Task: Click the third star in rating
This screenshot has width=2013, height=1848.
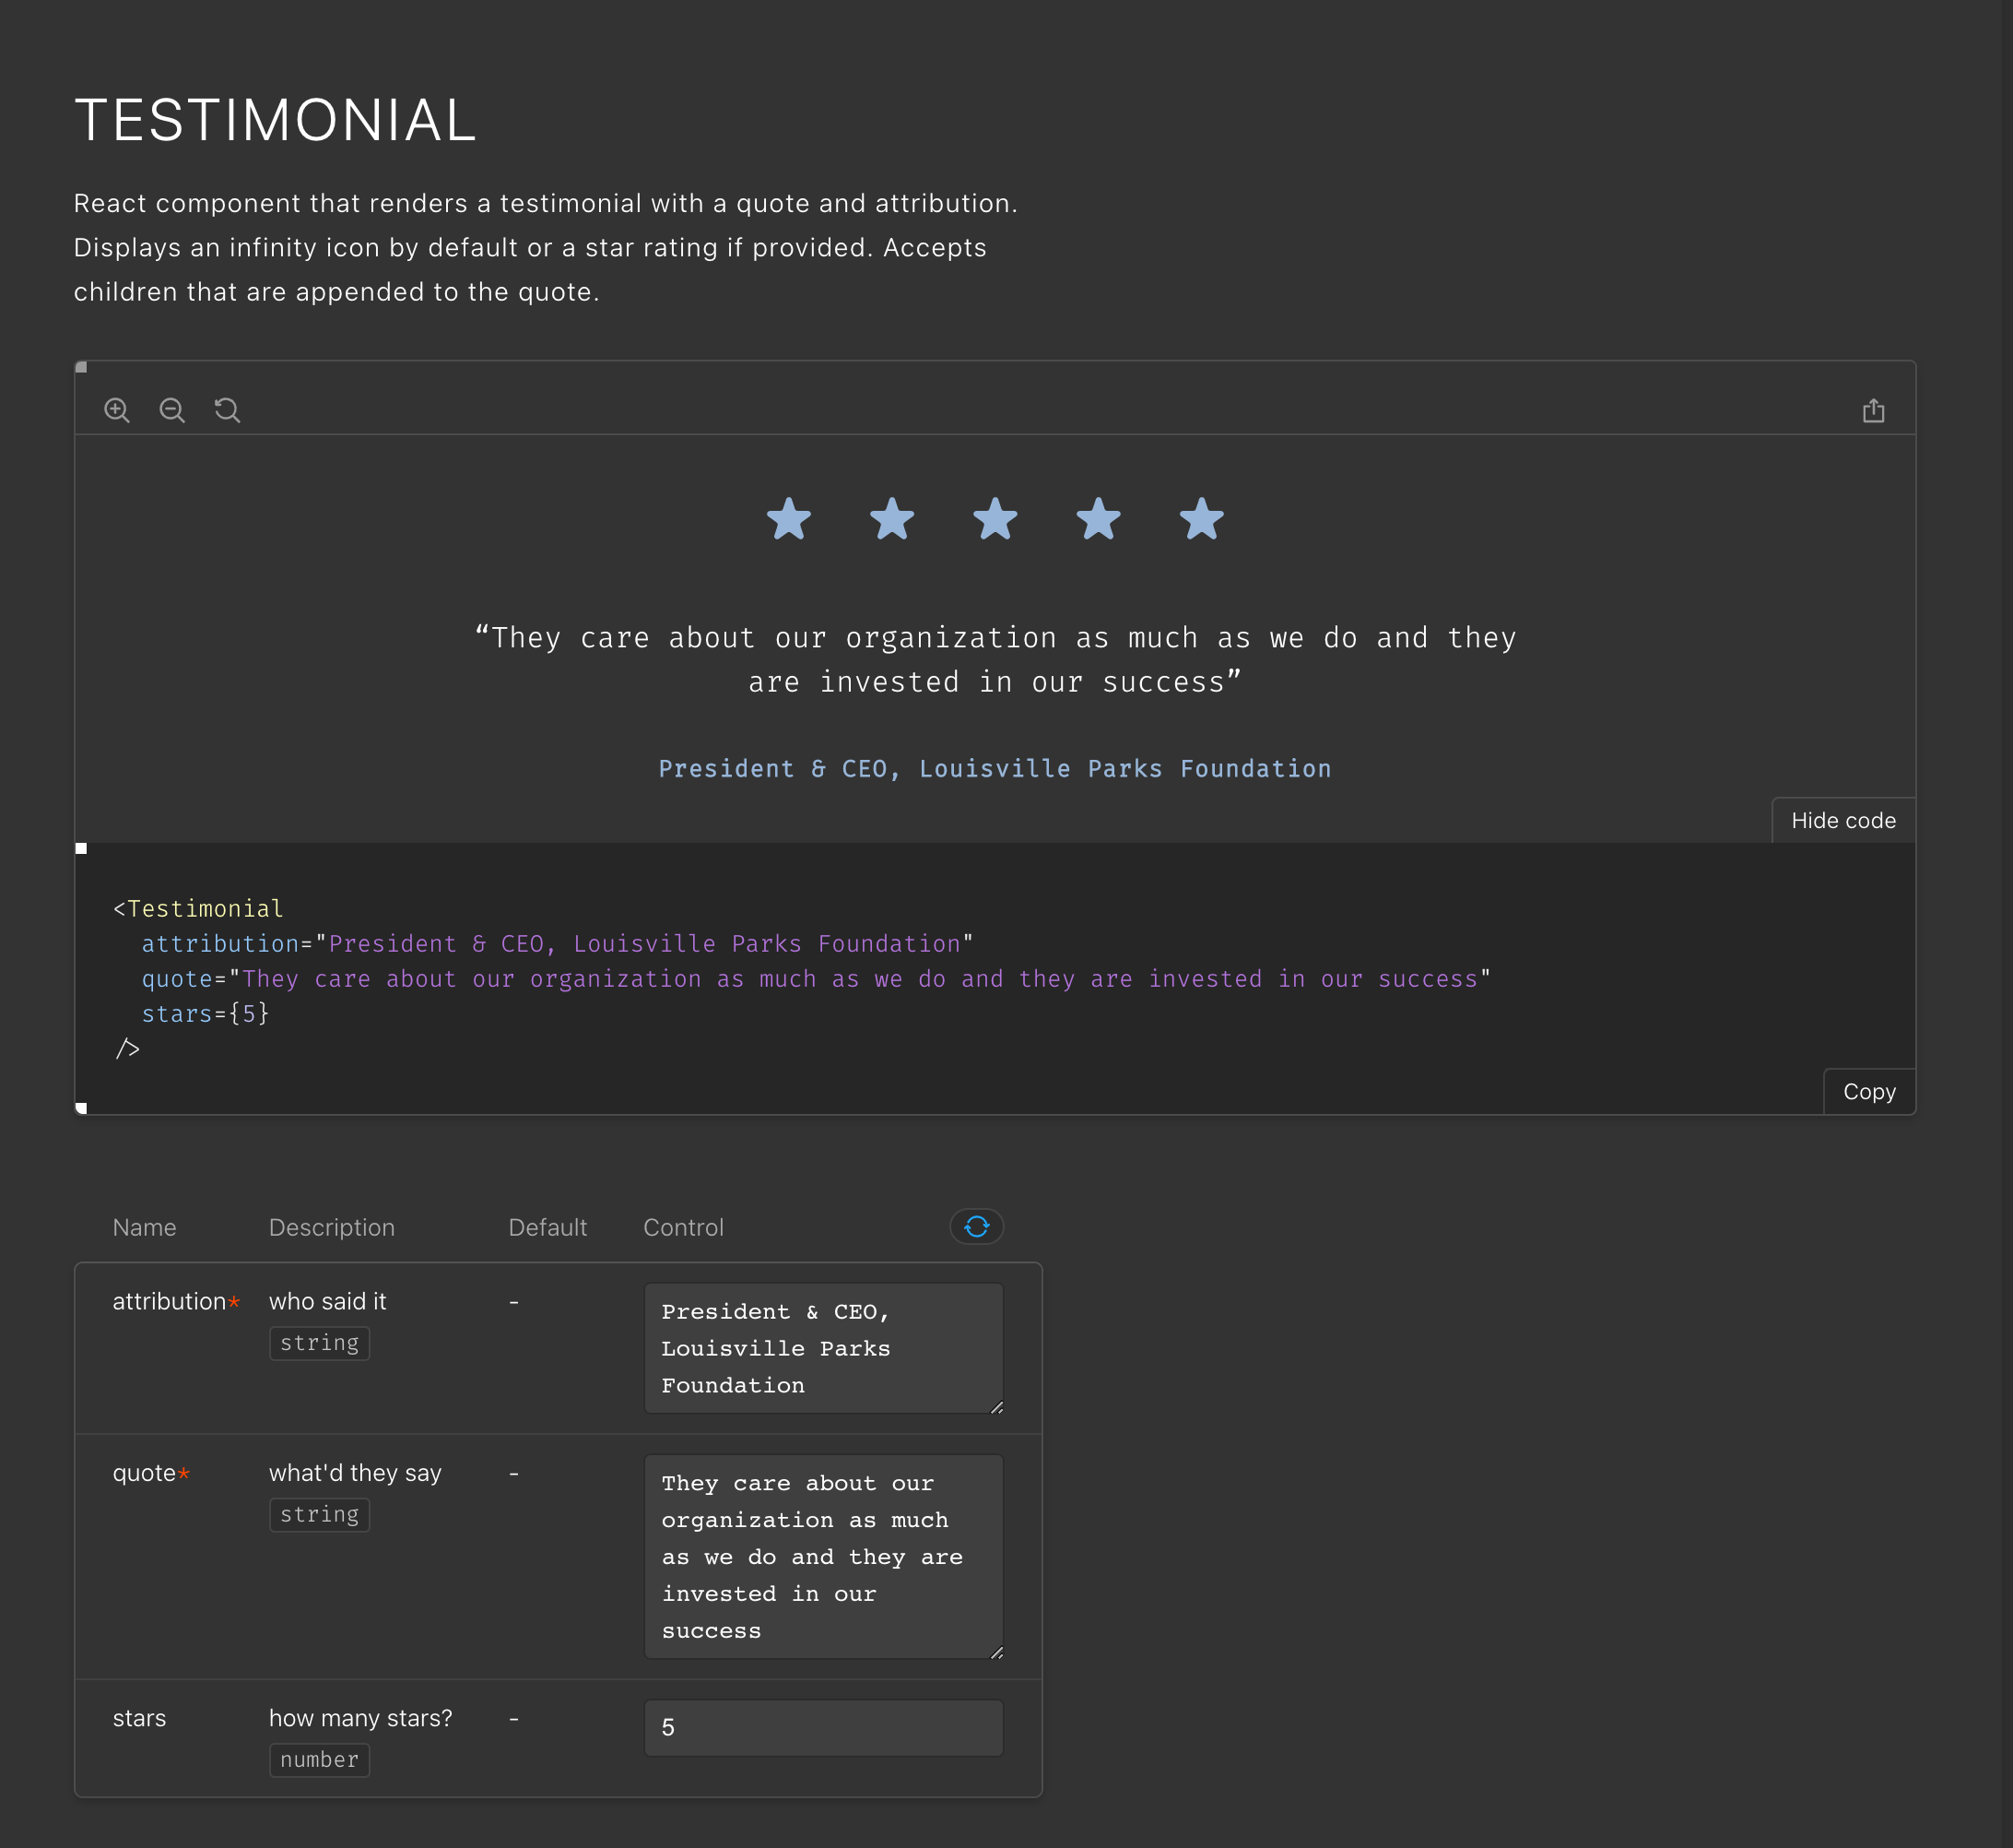Action: (995, 519)
